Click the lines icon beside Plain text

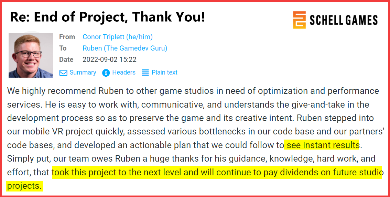[x=145, y=73]
